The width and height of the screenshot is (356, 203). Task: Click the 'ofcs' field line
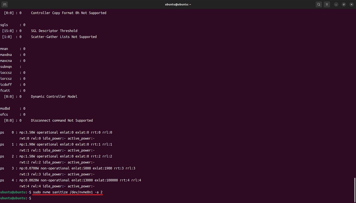tap(13, 115)
